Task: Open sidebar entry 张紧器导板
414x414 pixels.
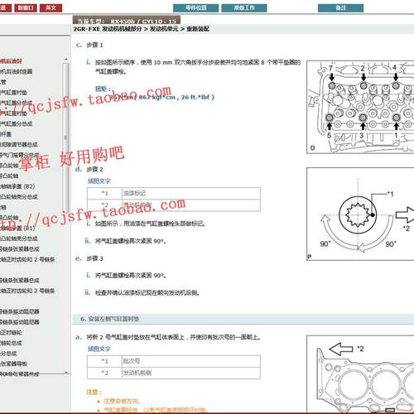Action: point(14,363)
